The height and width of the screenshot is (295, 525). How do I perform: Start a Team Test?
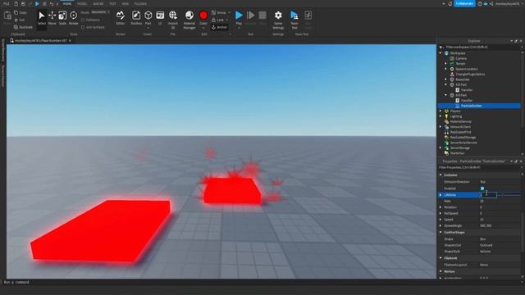click(294, 20)
